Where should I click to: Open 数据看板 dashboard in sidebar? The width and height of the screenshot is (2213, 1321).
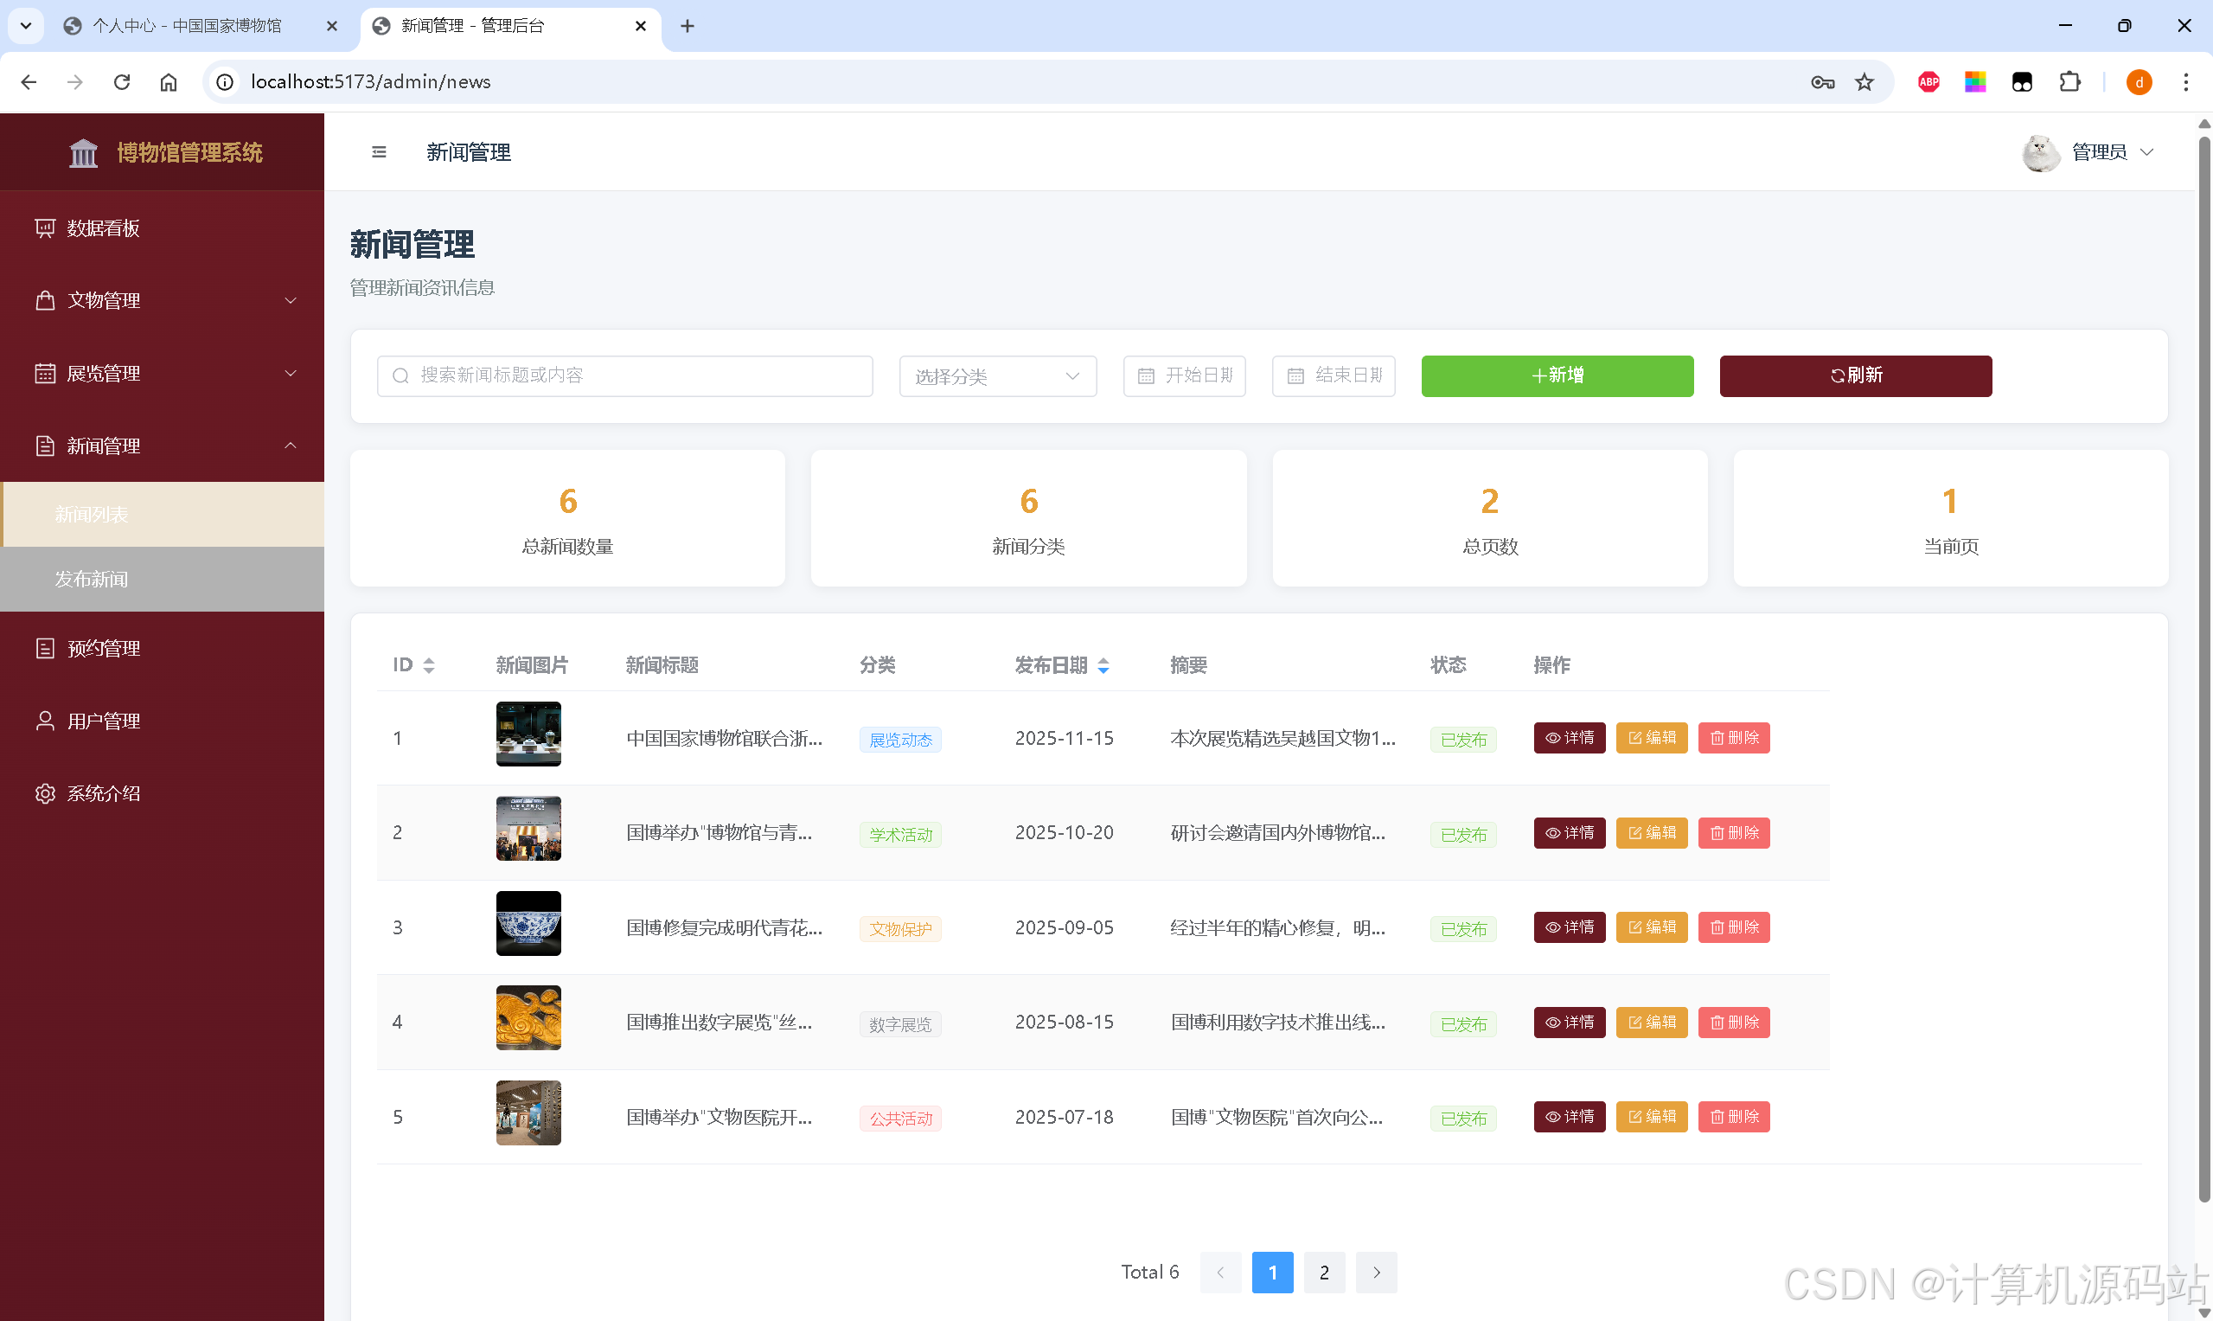tap(102, 228)
